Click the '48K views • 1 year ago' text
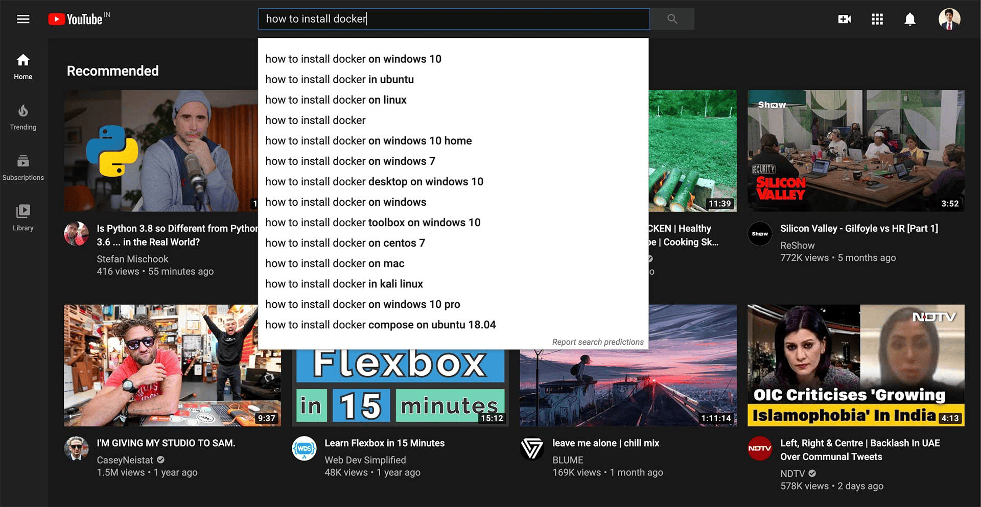This screenshot has height=507, width=981. point(372,472)
